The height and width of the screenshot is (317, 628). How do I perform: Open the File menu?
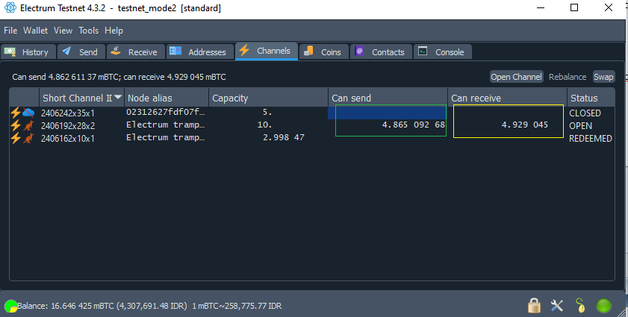pos(10,31)
